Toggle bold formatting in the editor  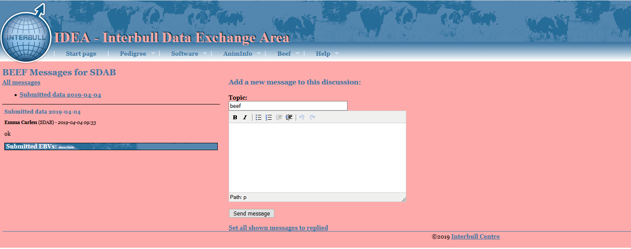pos(235,118)
